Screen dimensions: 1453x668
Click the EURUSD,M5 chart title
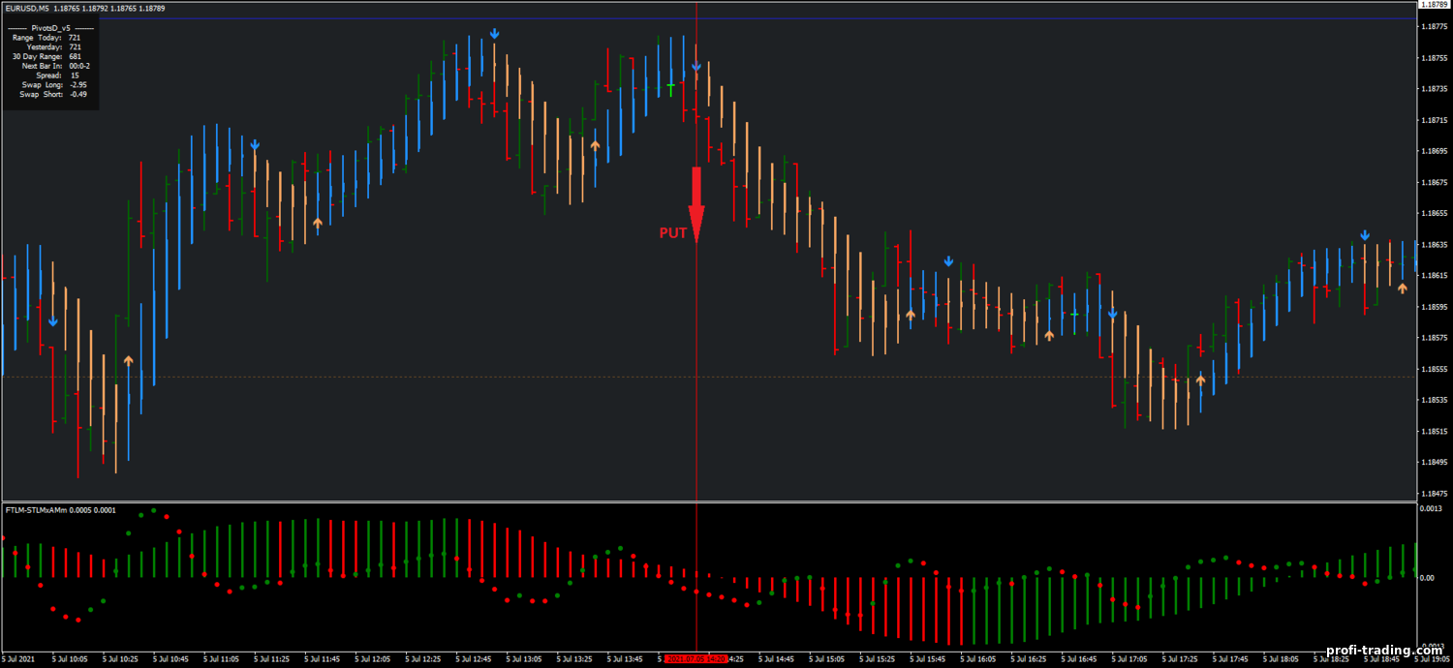coord(27,9)
